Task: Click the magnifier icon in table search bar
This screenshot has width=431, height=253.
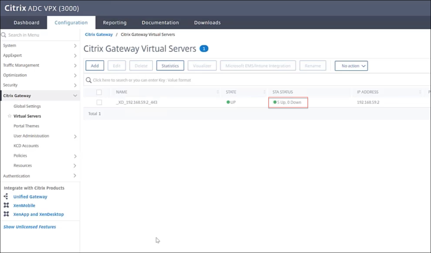Action: pos(89,80)
